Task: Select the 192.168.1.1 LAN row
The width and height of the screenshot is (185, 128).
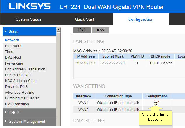Action: [x=129, y=63]
